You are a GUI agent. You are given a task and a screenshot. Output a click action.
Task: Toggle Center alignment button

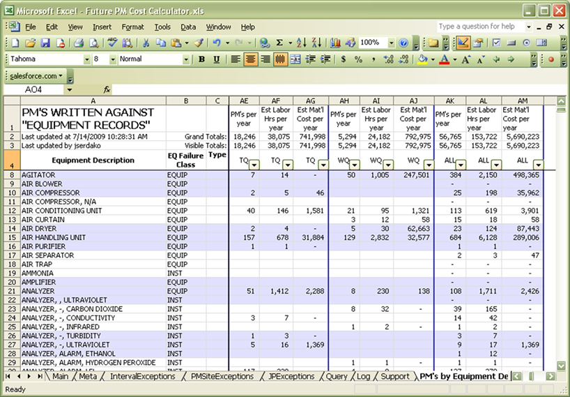coord(250,59)
